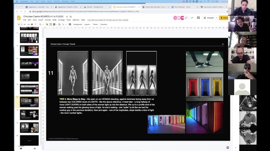Select slide 20 thumbnail in filmstrip
270x151 pixels.
(x=29, y=140)
